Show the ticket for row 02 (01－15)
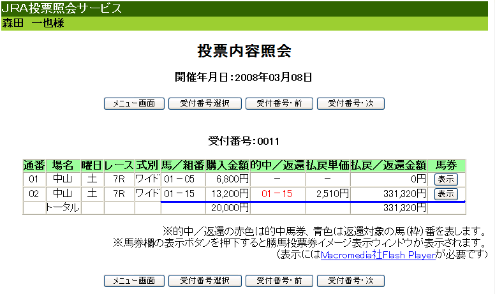Image resolution: width=495 pixels, height=294 pixels. tap(446, 194)
